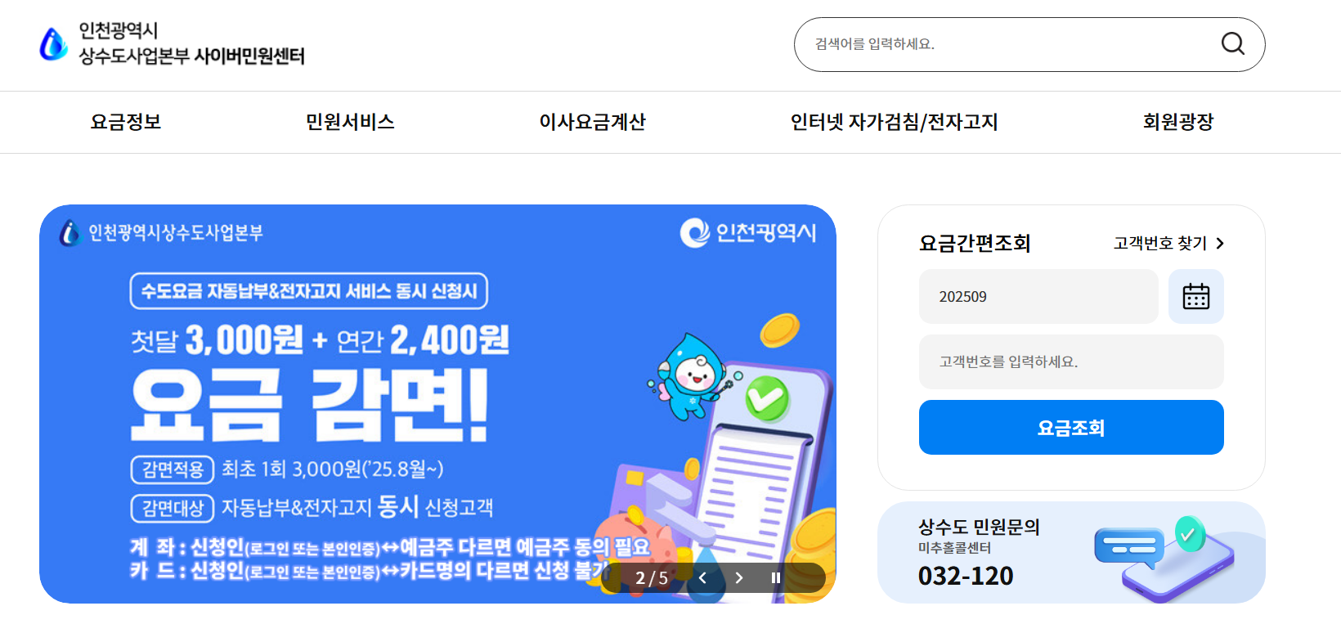Click the 요금조회 button
Screen dimensions: 1341x633
pos(1071,427)
